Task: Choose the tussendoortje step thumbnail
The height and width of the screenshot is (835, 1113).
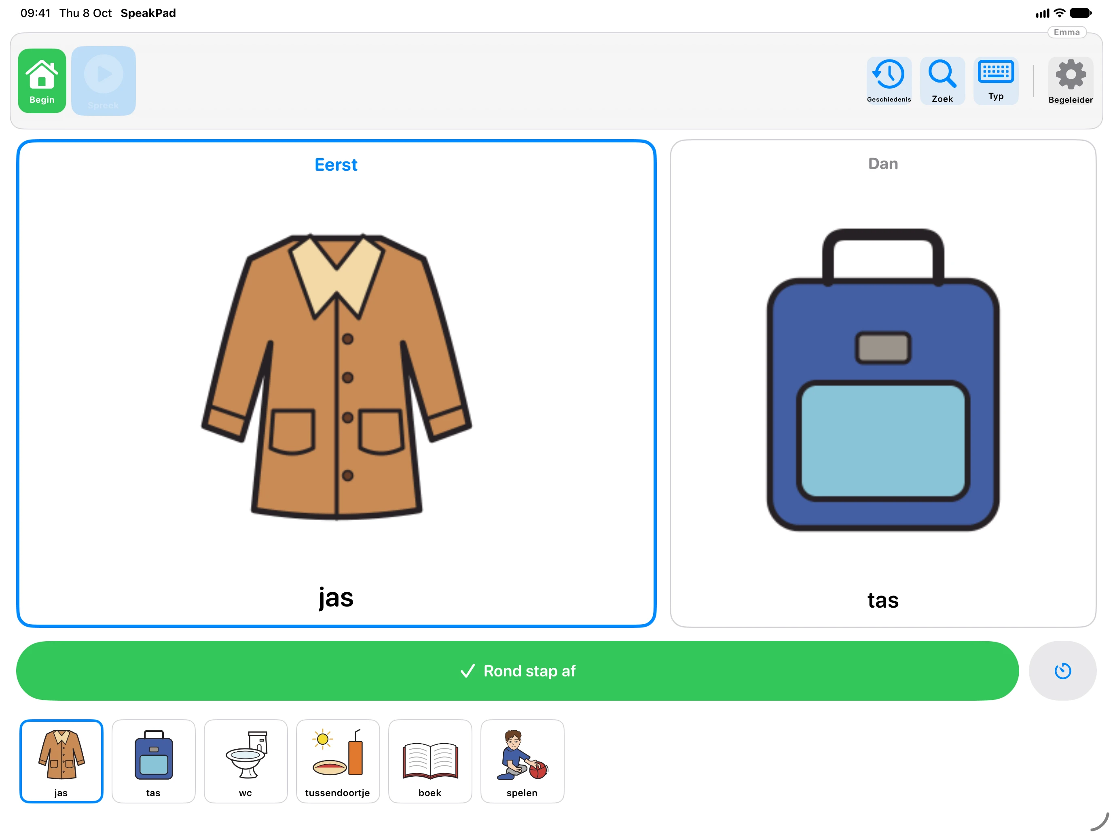Action: click(338, 761)
